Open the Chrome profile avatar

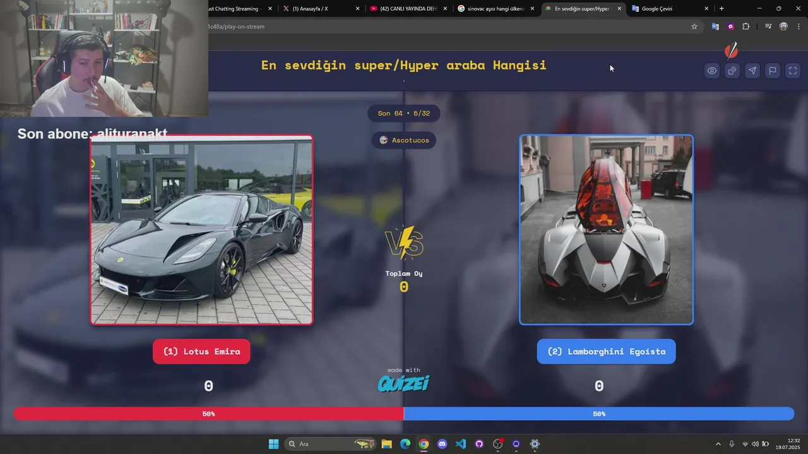tap(783, 26)
